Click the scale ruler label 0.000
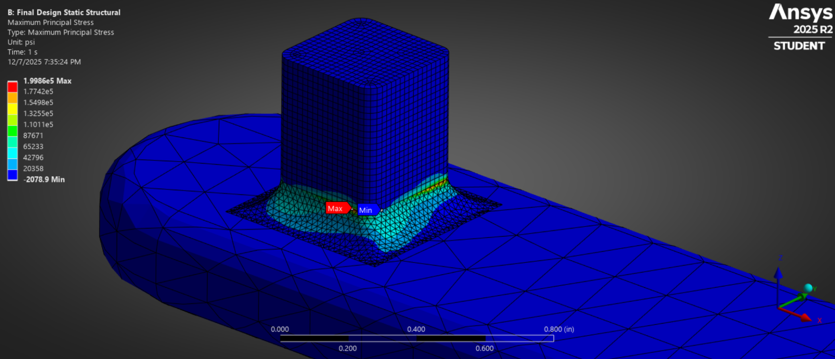The width and height of the screenshot is (835, 359). point(280,329)
